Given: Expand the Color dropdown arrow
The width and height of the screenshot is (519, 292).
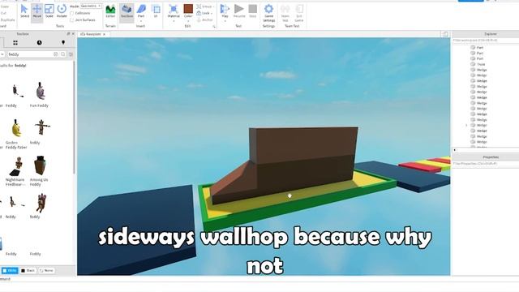Looking at the screenshot, I should 188,21.
